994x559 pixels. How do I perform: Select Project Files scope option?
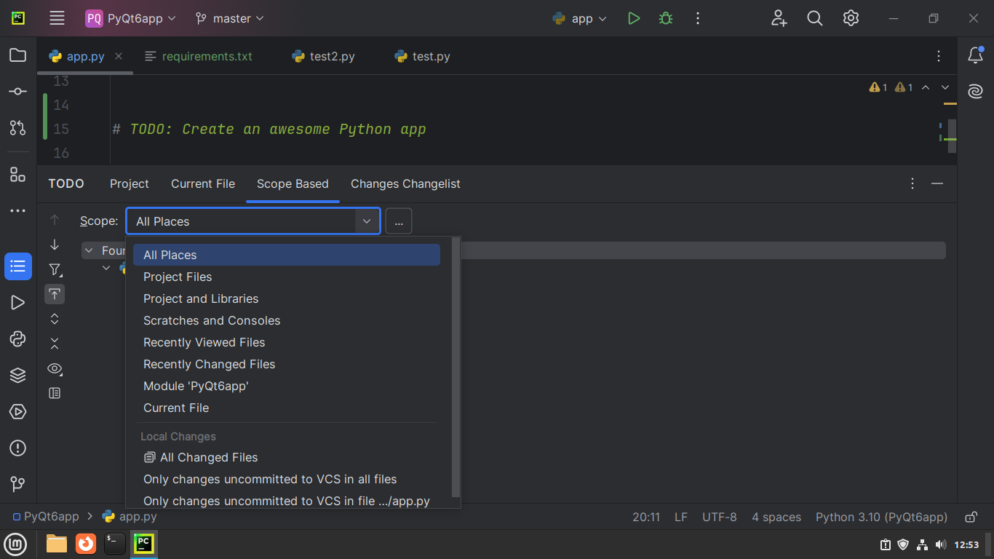[287, 277]
